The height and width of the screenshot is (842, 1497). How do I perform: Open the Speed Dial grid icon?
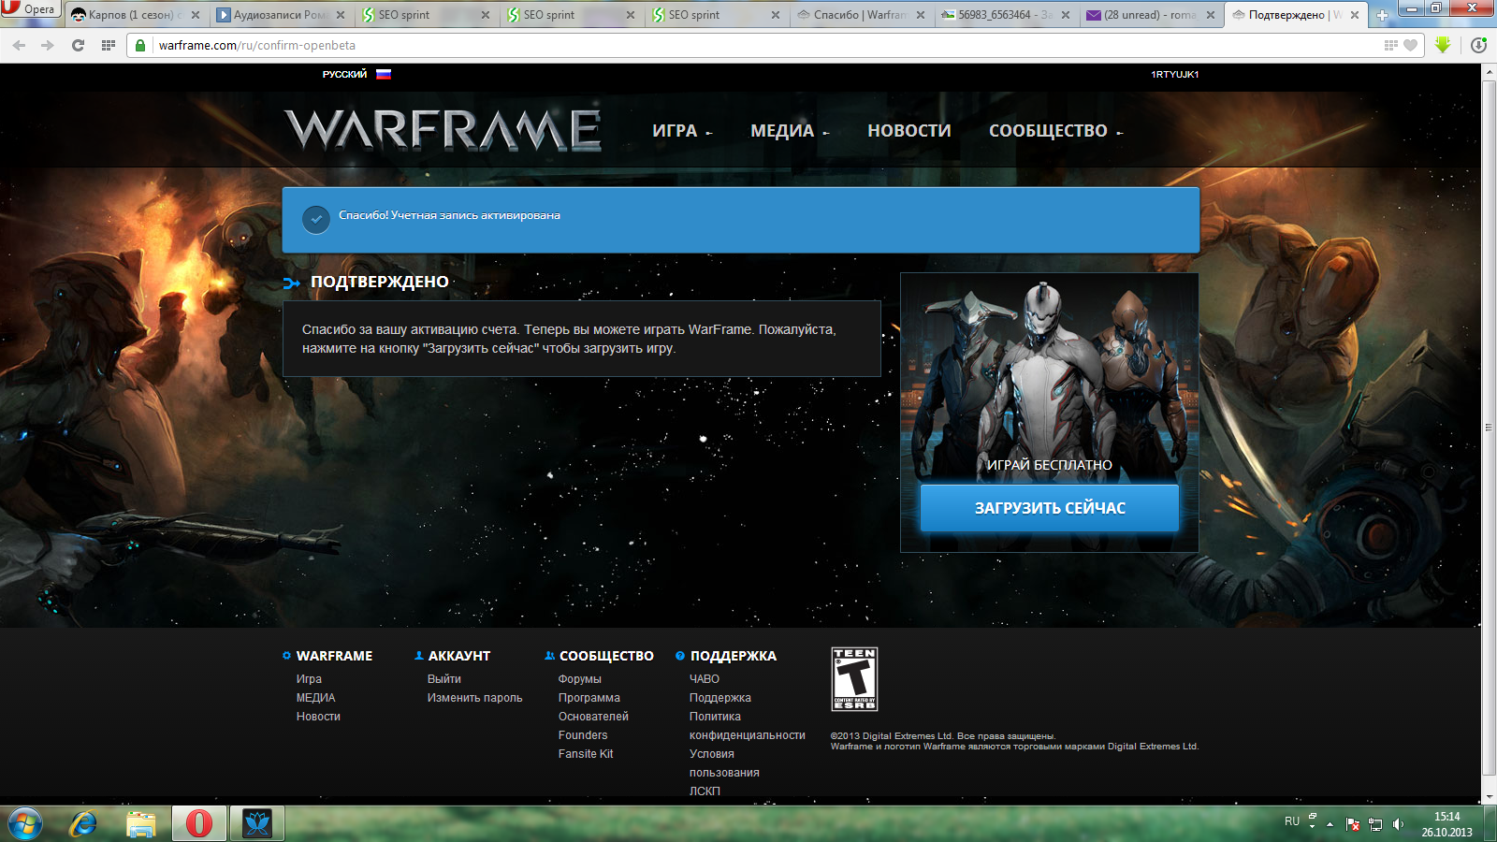[x=109, y=45]
